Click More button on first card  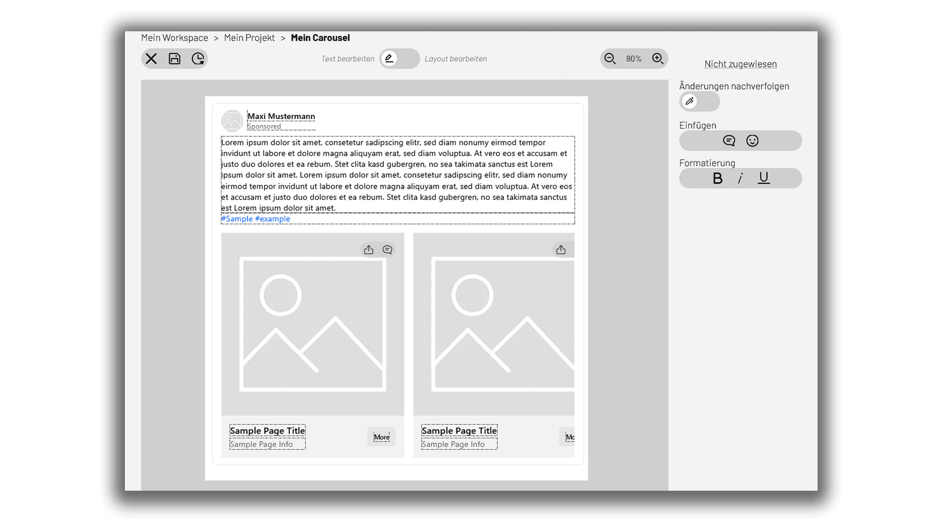[x=381, y=437]
